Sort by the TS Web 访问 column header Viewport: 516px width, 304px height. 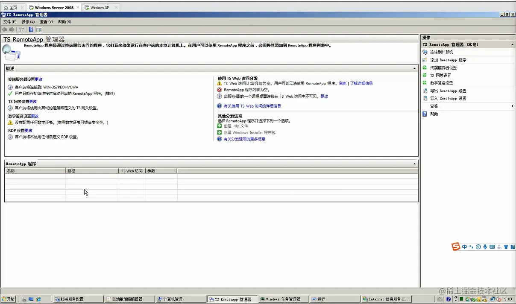(132, 171)
